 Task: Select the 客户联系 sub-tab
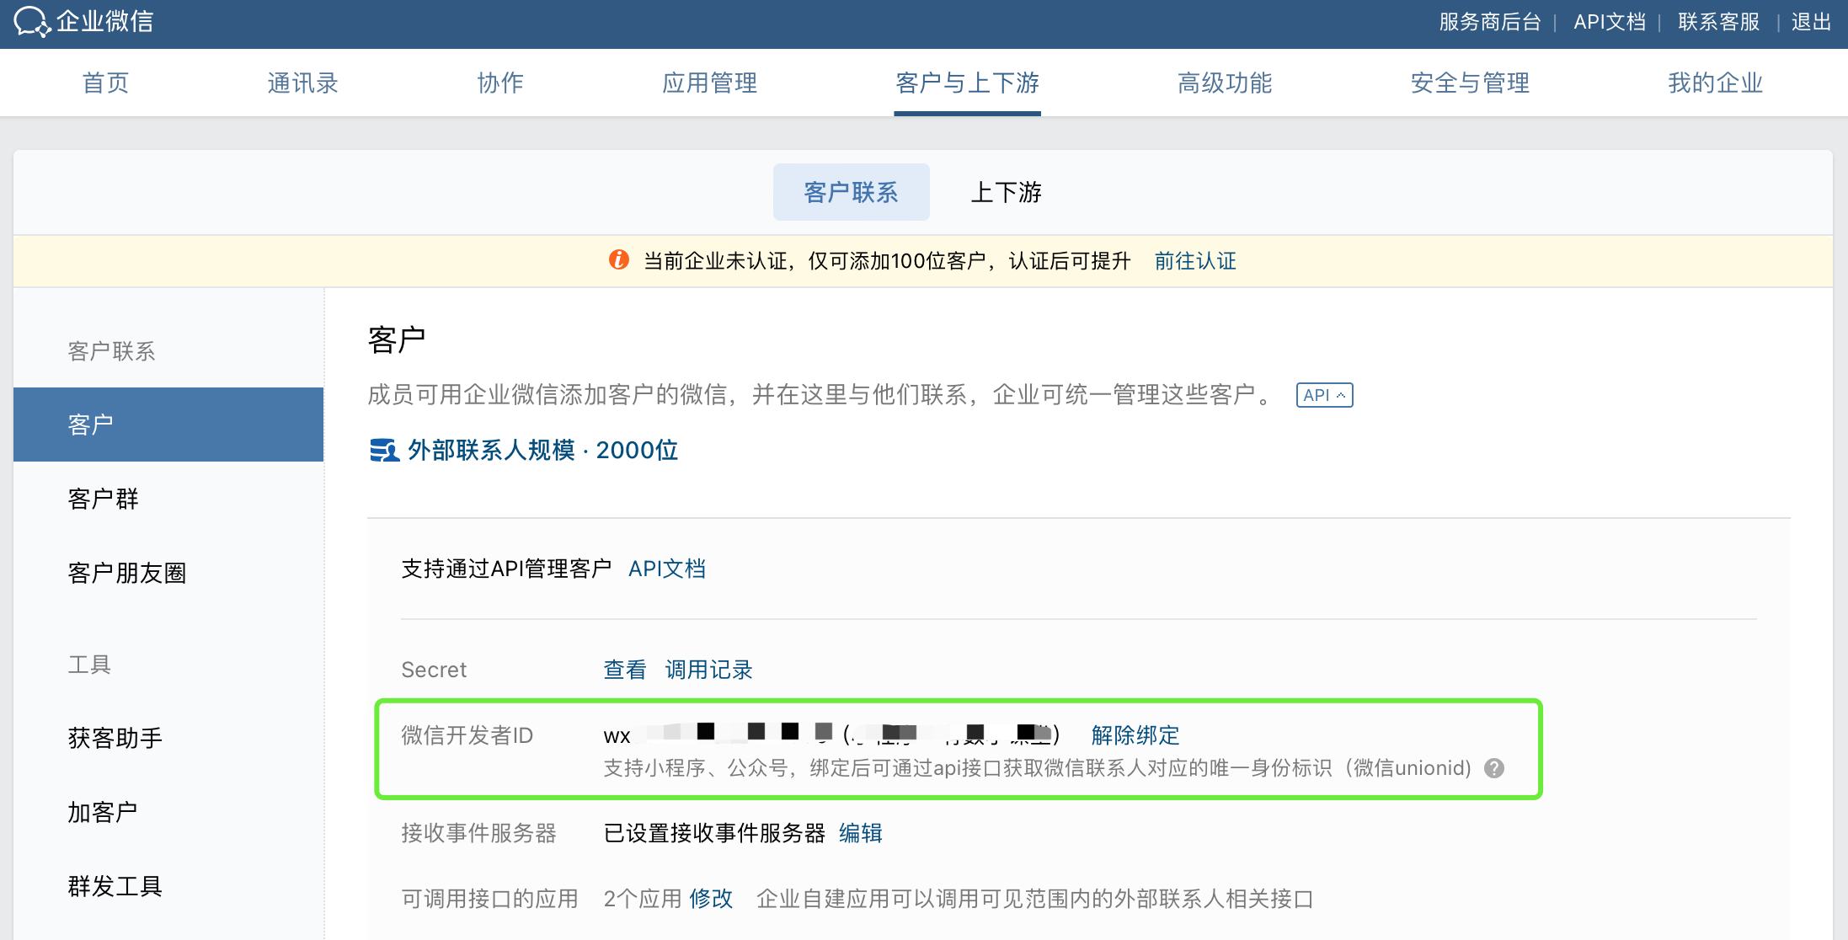[851, 192]
